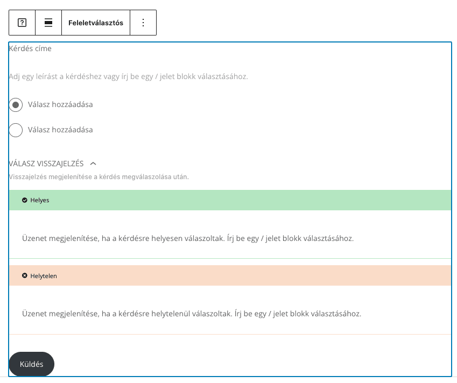Collapse the Válasz visszajelzés chevron
This screenshot has width=457, height=383.
(93, 164)
